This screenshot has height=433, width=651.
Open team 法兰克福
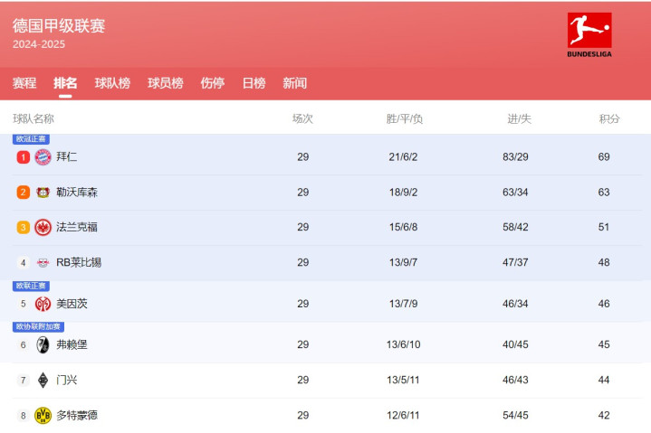coord(77,227)
